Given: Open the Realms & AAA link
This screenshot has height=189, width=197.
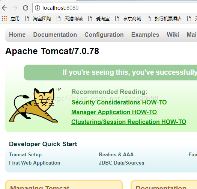Looking at the screenshot, I should point(116,155).
